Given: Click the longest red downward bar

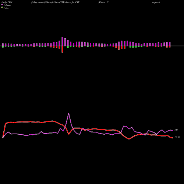Looking at the screenshot, I should click(62, 49).
